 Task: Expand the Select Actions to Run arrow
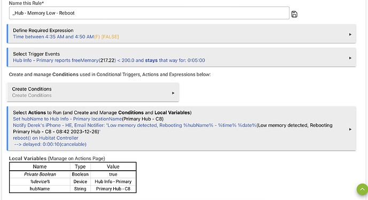click(350, 129)
